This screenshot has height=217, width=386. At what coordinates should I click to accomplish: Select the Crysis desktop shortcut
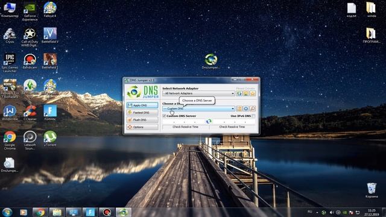click(x=10, y=36)
